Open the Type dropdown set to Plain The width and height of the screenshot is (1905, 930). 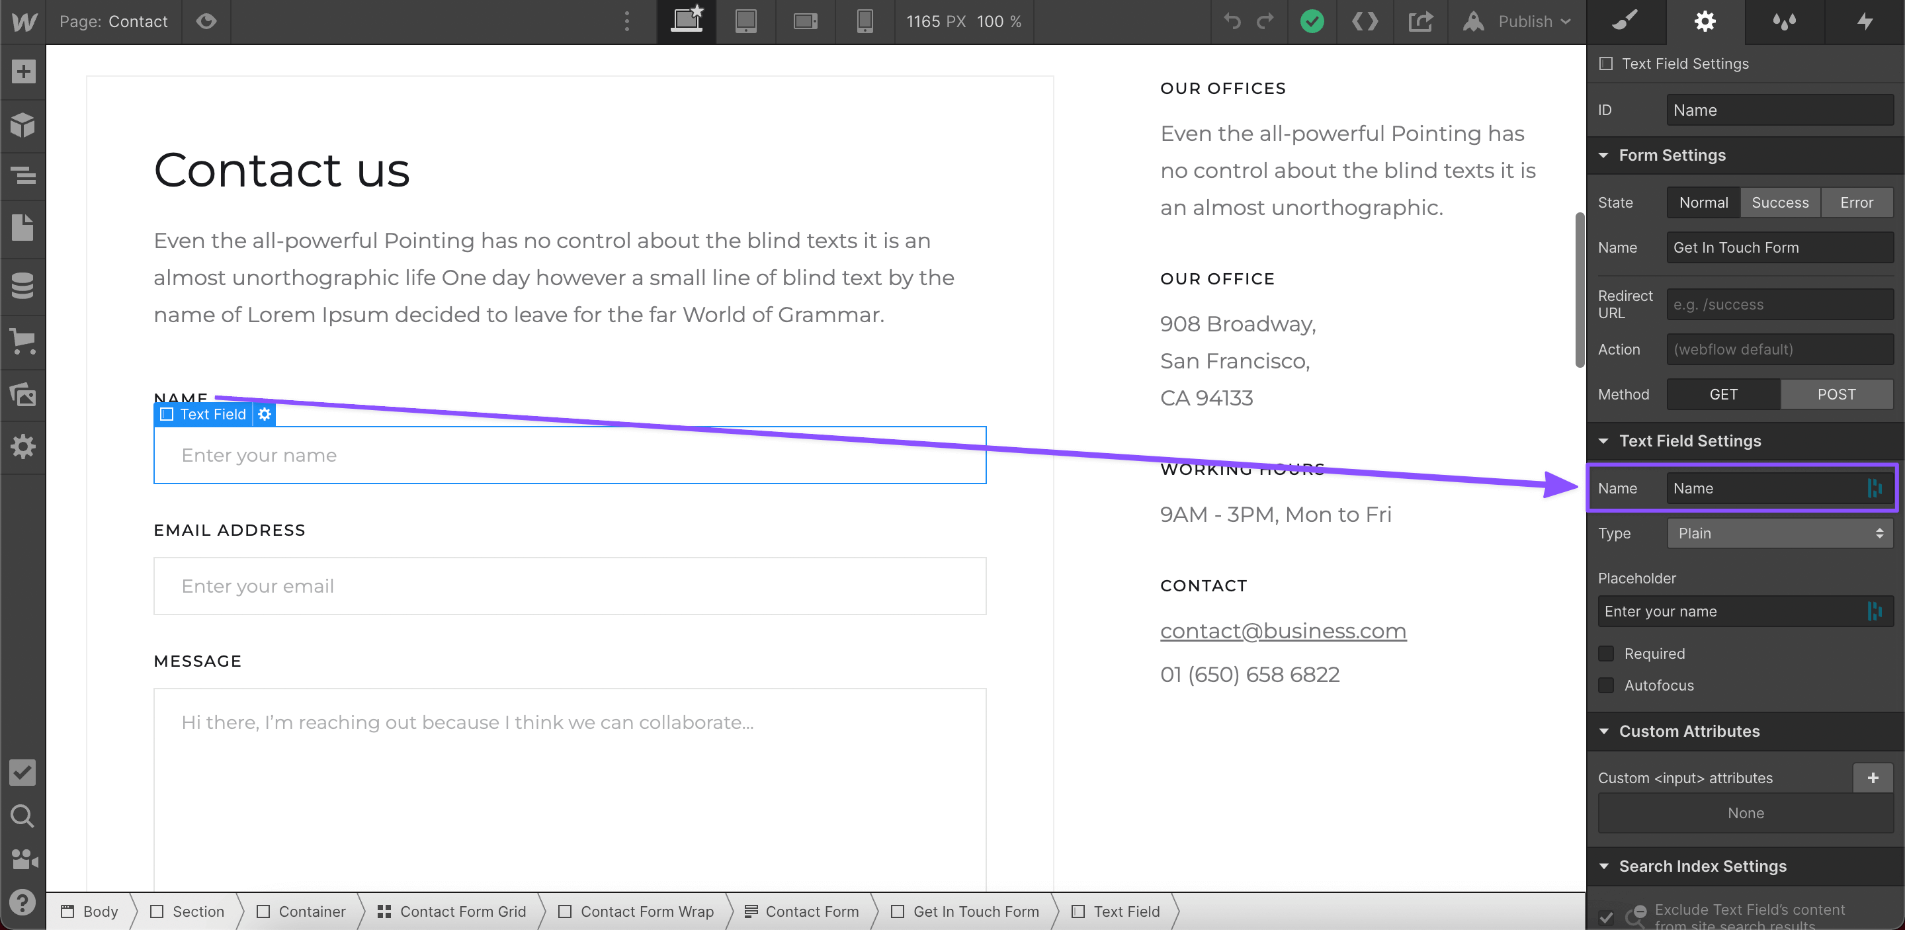click(1779, 533)
